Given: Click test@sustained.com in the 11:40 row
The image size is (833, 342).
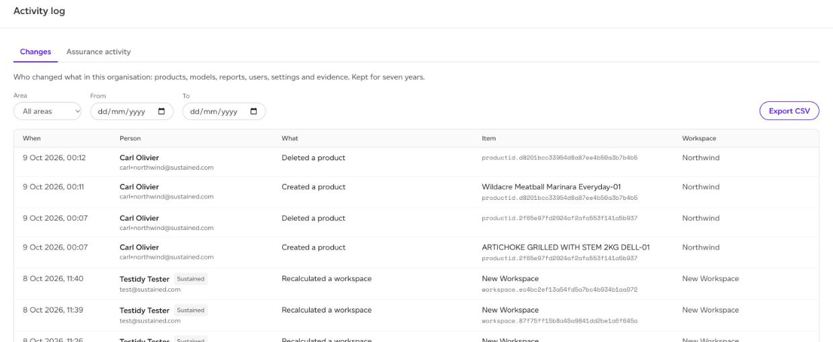Looking at the screenshot, I should point(150,290).
